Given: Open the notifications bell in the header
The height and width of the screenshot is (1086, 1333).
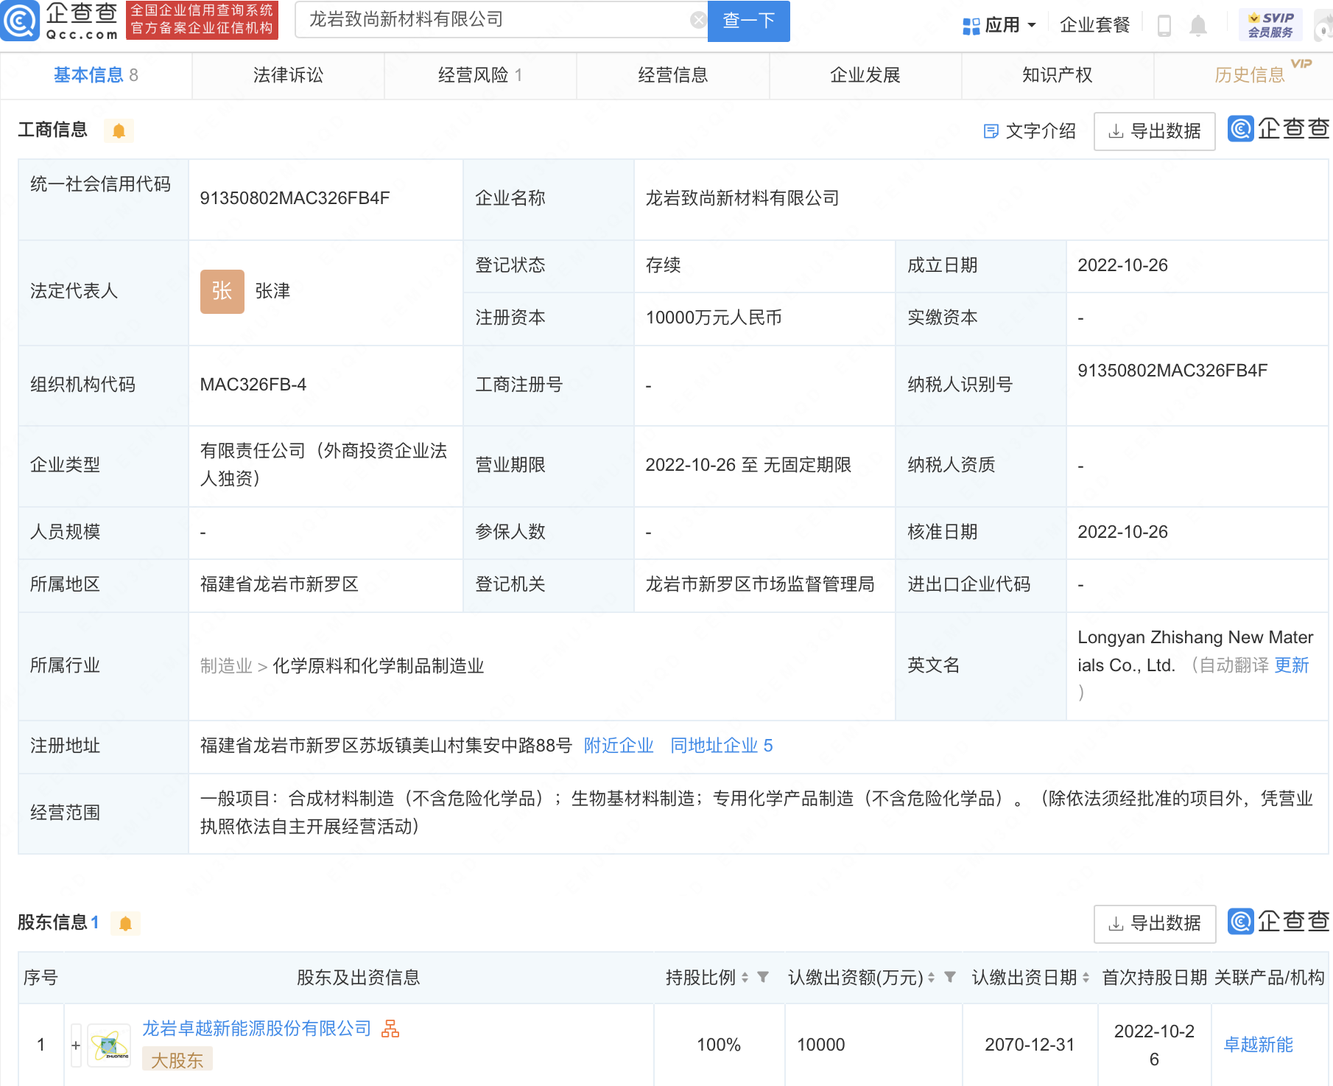Looking at the screenshot, I should point(1198,25).
